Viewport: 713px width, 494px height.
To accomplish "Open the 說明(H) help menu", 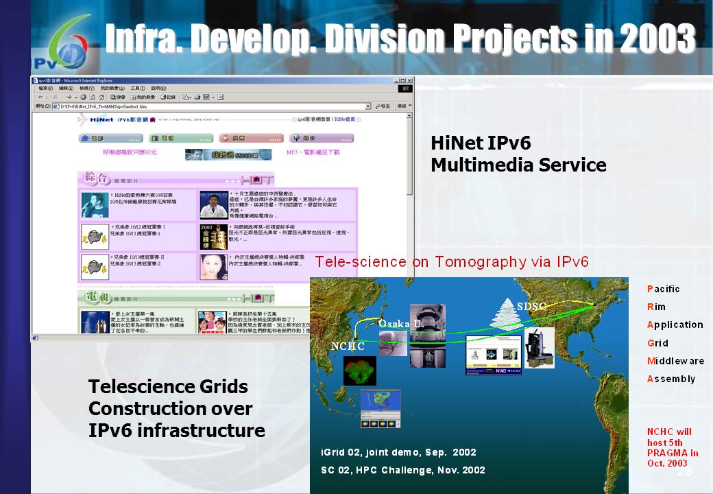I will click(158, 89).
